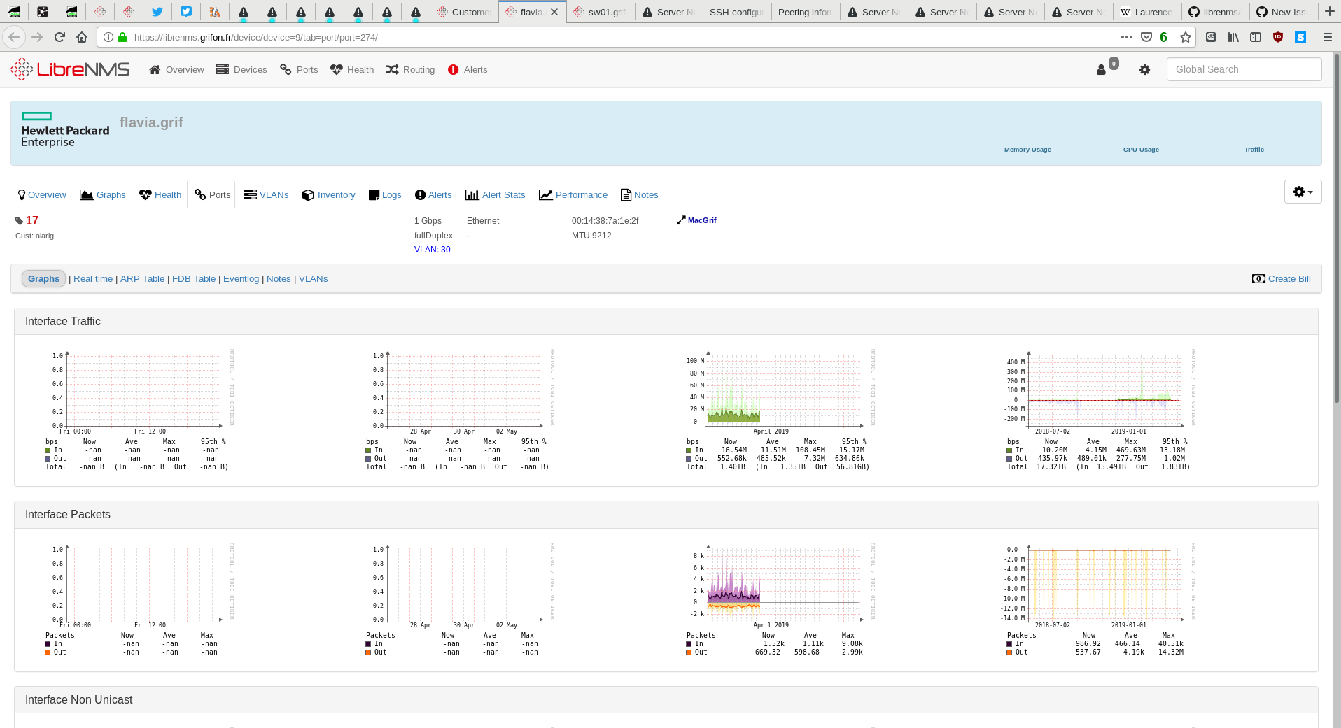This screenshot has width=1341, height=728.
Task: Select the green In legend swatch
Action: 689,450
